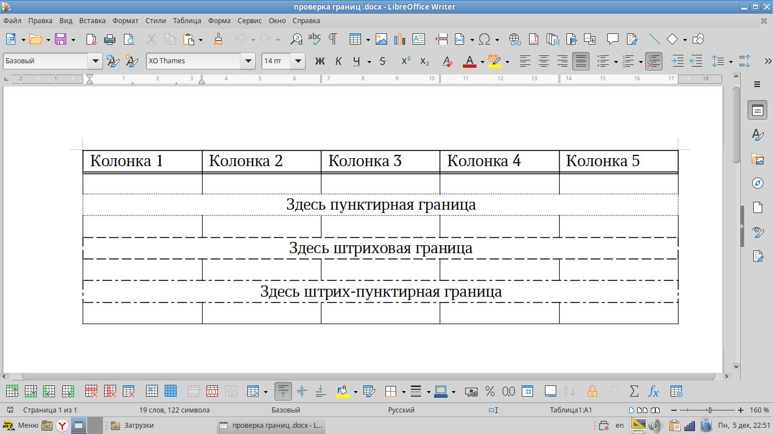Print the document using the printer icon
This screenshot has width=773, height=434.
[x=110, y=40]
